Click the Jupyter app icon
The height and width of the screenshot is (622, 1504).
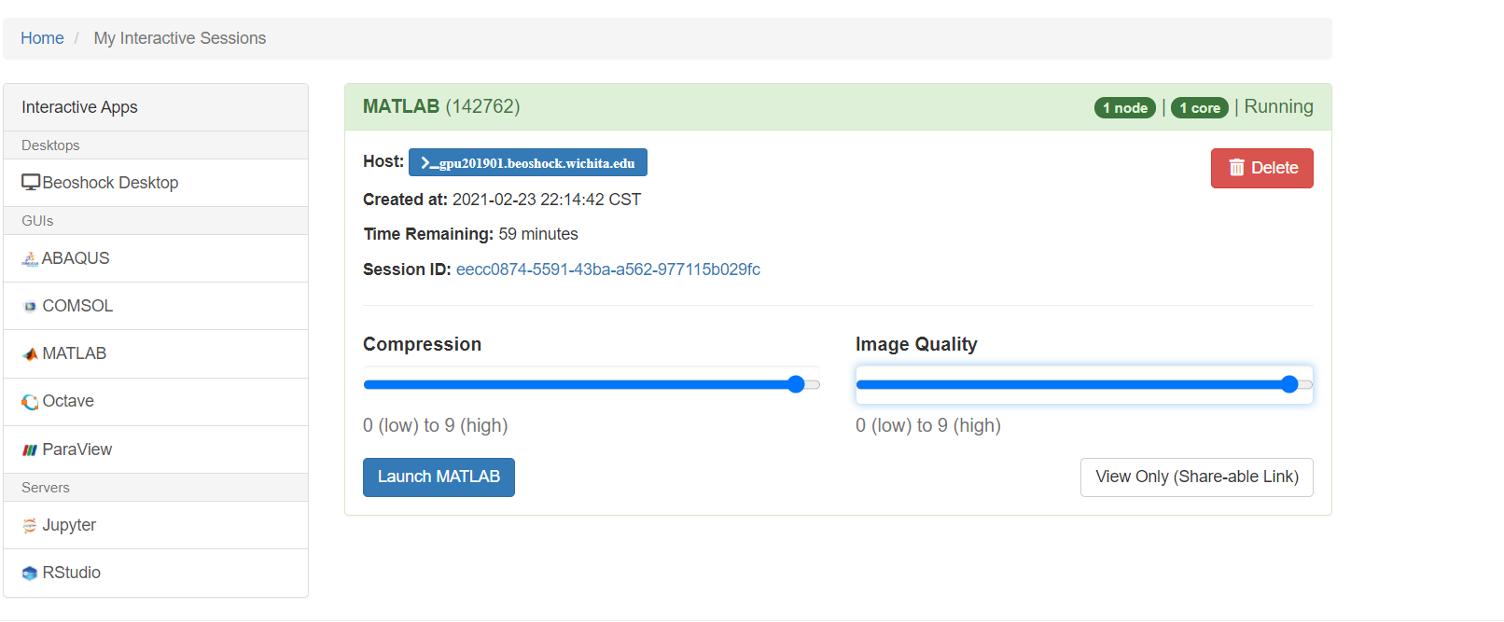click(x=30, y=526)
